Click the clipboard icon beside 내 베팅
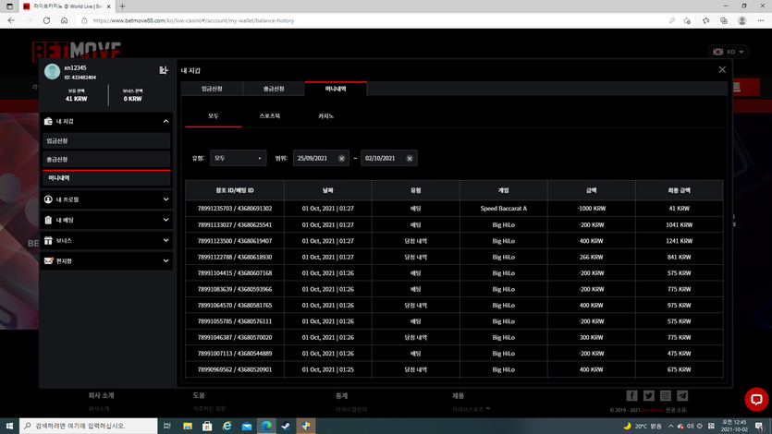Viewport: 772px width, 434px height. coord(48,220)
